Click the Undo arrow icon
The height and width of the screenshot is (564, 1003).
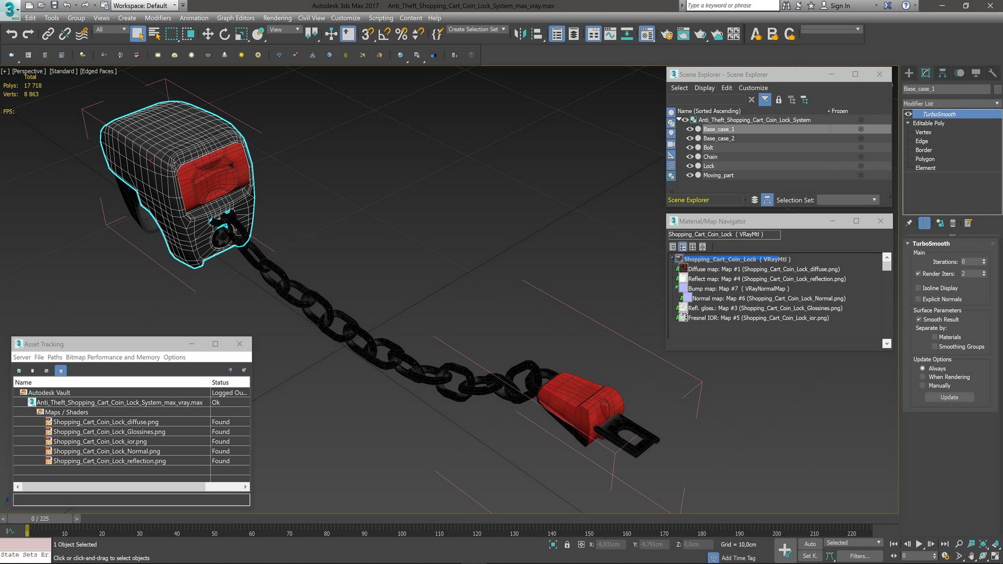click(x=11, y=34)
